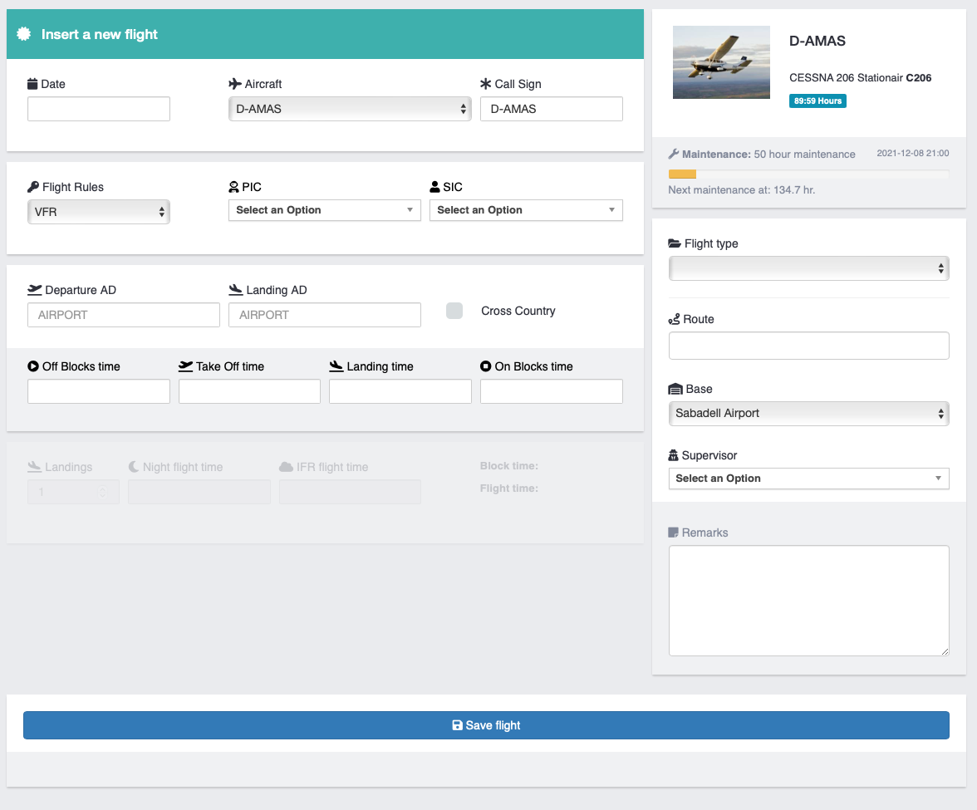Click the departure plane icon by Departure AD
The height and width of the screenshot is (810, 977).
click(x=35, y=290)
